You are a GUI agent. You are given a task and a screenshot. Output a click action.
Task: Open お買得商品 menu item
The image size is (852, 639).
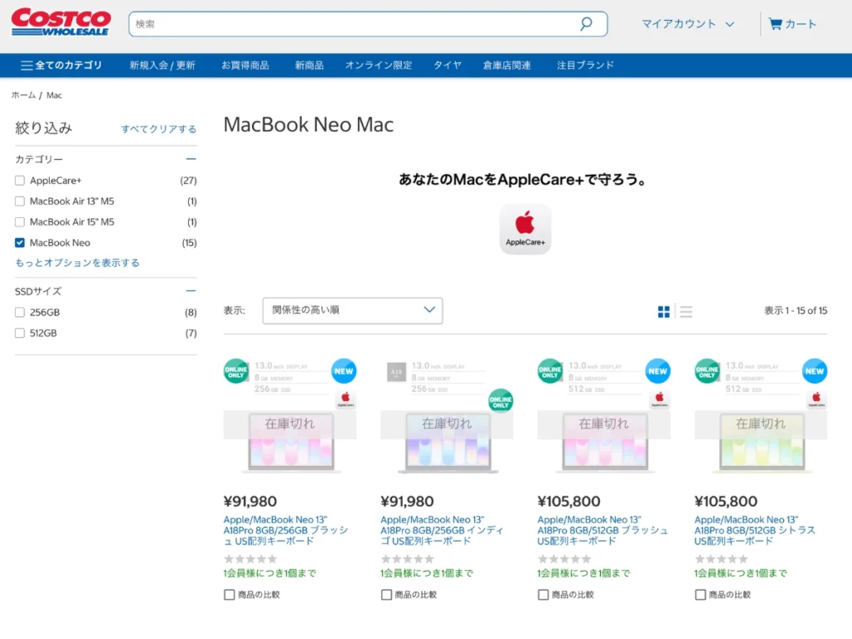[x=245, y=65]
